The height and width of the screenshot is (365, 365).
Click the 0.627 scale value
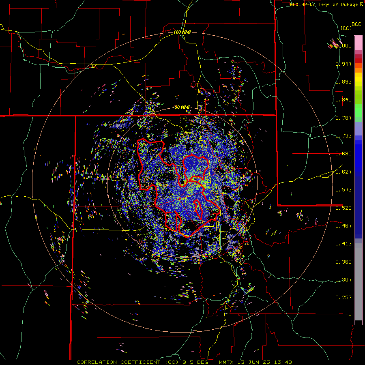pyautogui.click(x=344, y=172)
